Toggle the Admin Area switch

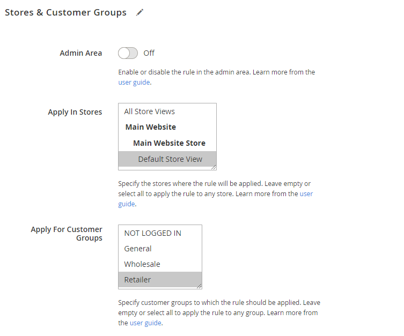tap(128, 53)
